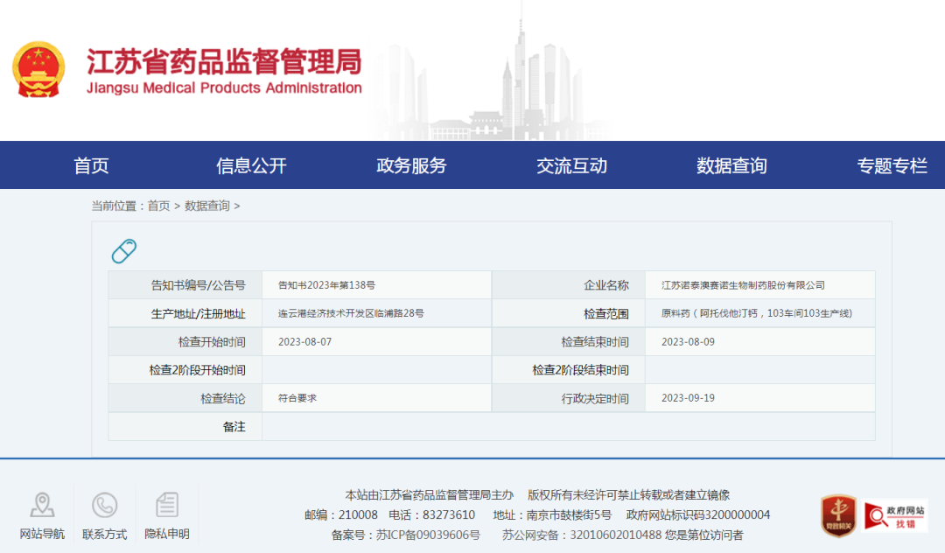
Task: Click the Jiangsu Medical Products Administration subtitle
Action: point(224,88)
